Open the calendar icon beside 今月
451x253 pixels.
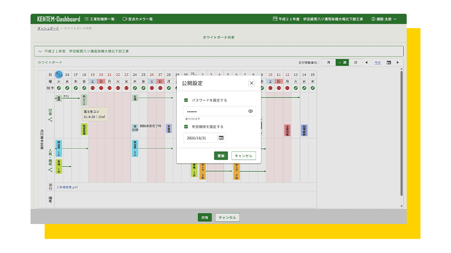(x=388, y=62)
